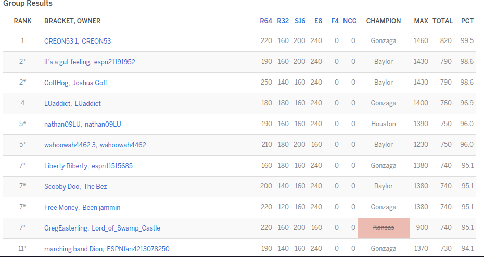Sort by S16 column header
Viewport: 484px width, 257px height.
pos(300,21)
